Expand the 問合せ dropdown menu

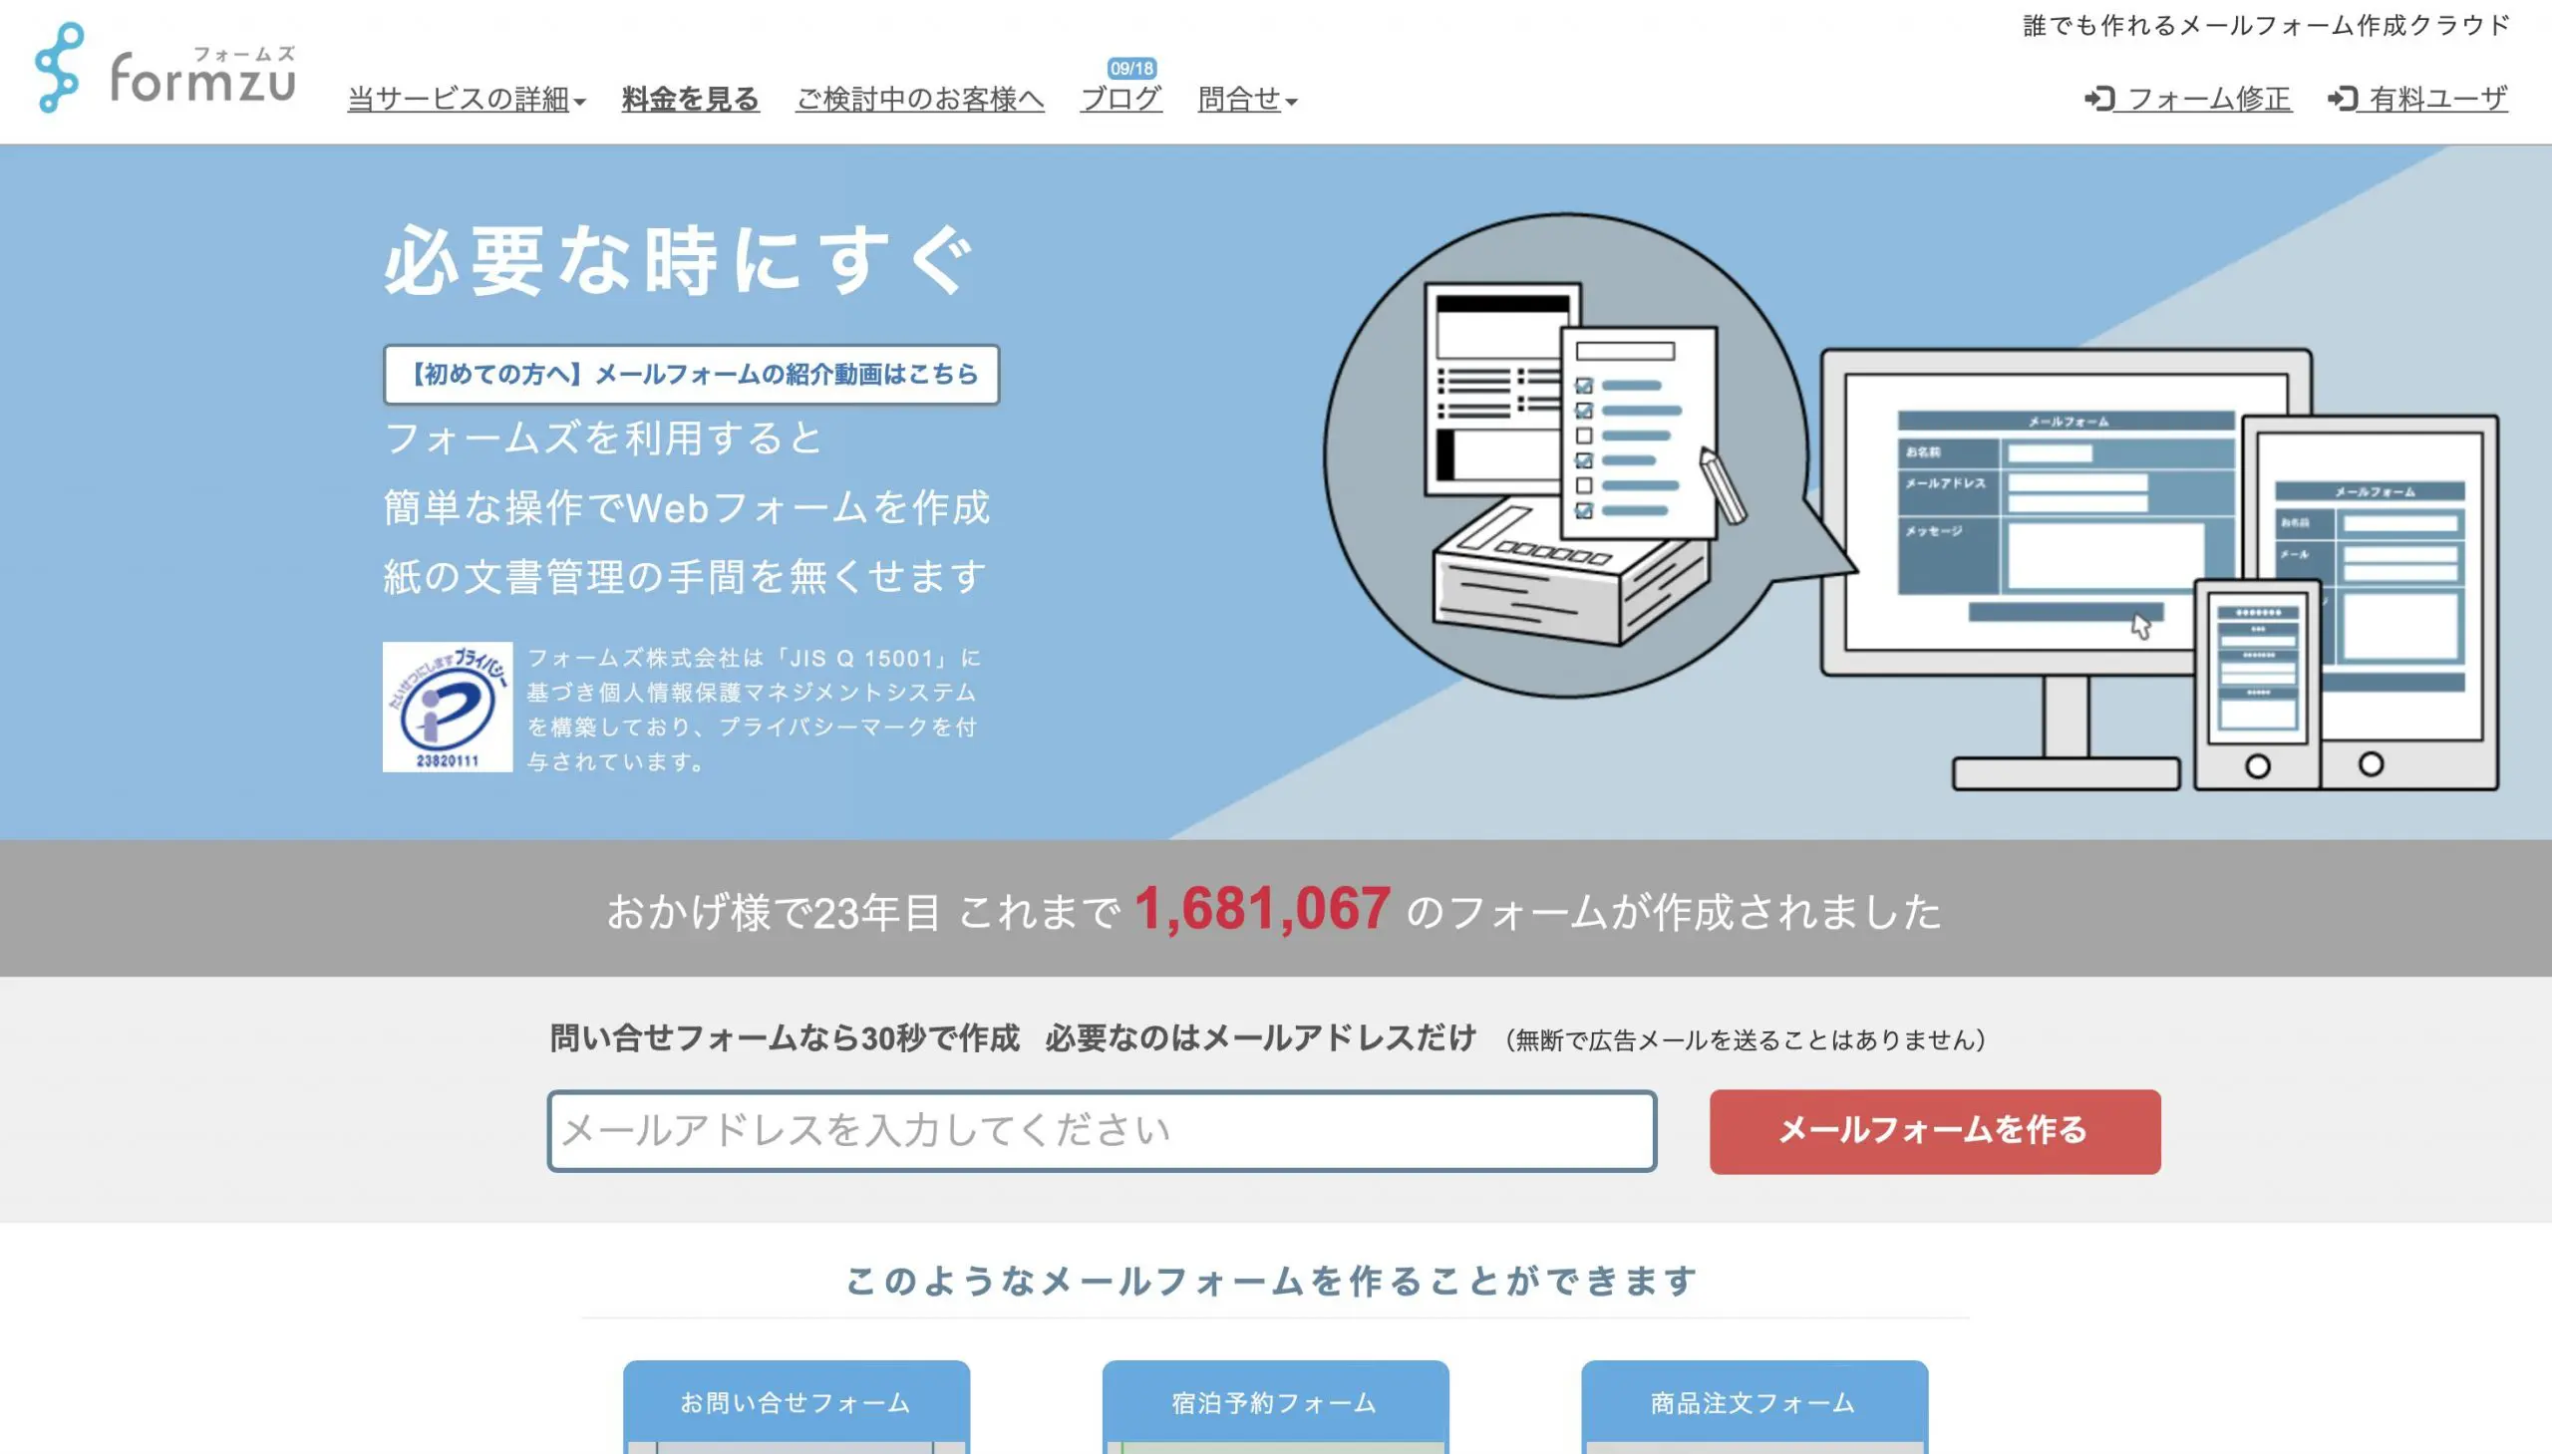coord(1244,98)
